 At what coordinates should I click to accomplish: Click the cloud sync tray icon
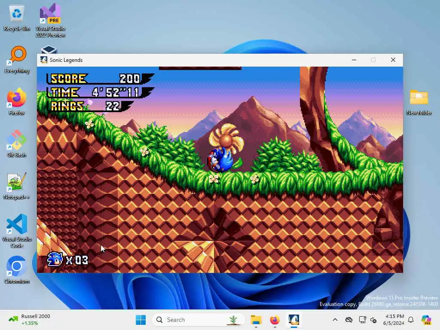point(349,320)
